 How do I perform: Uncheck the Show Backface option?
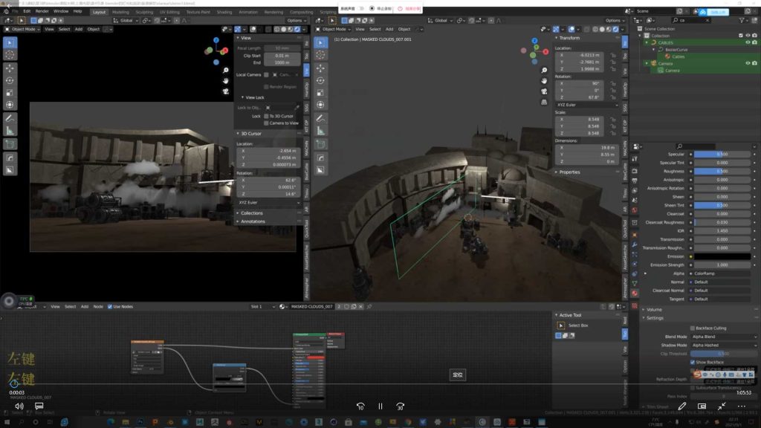(693, 362)
